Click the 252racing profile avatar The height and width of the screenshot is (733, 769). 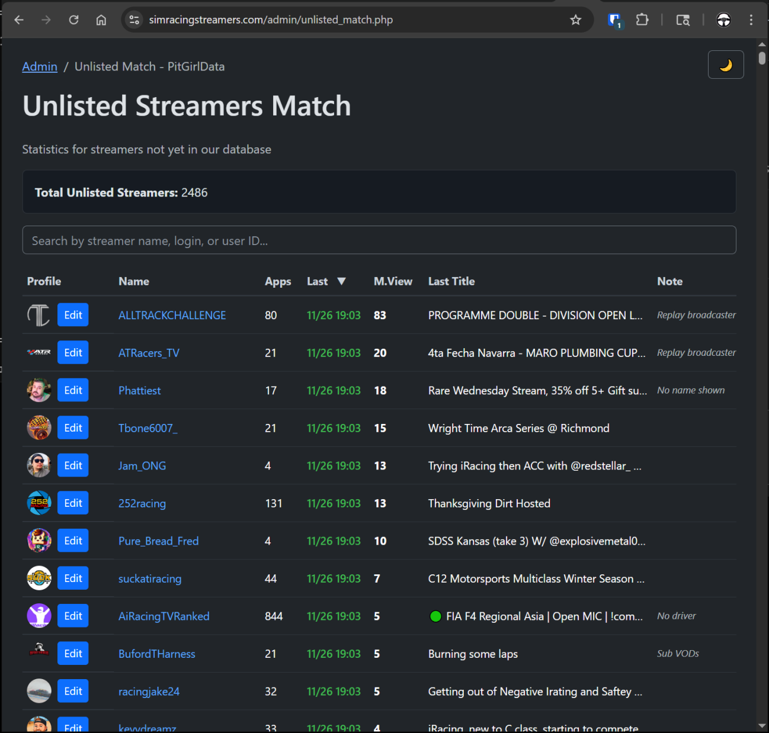pos(39,503)
